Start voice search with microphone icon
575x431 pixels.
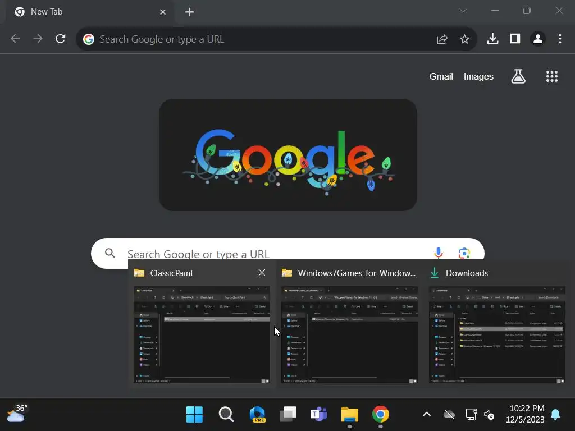438,253
